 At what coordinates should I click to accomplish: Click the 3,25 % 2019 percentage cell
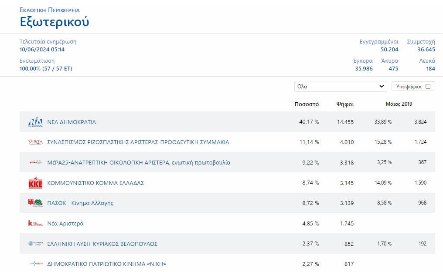tap(384, 162)
